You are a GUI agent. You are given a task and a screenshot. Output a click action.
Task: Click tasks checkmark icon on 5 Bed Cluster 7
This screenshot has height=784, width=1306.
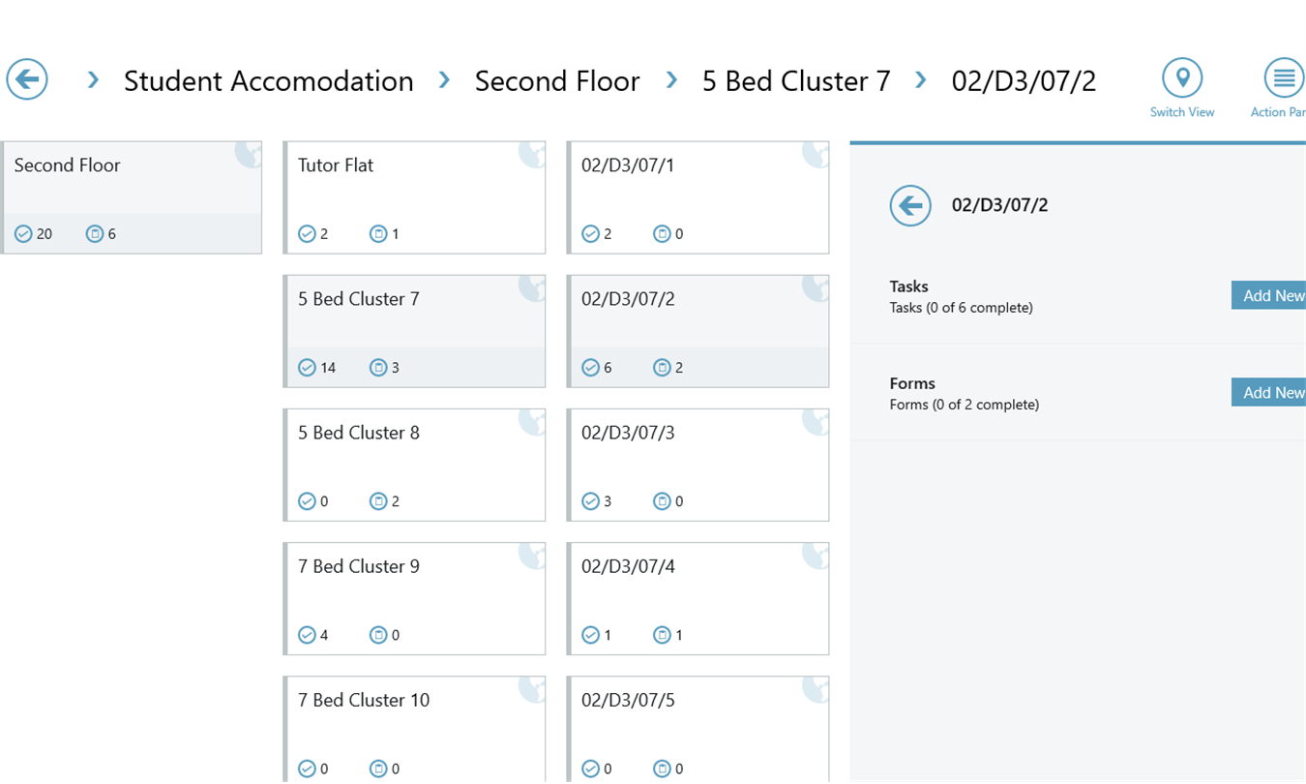(308, 368)
